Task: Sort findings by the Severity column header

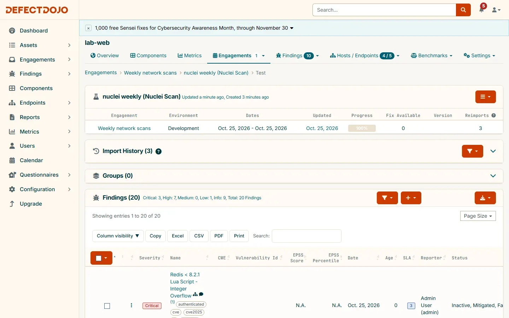Action: pos(150,258)
